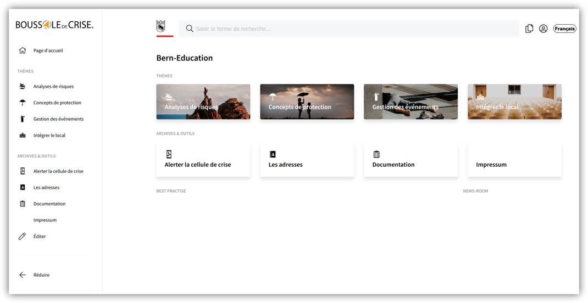Viewport: 588px width, 303px height.
Task: Open the Concepts de protection theme tile
Action: (x=307, y=102)
